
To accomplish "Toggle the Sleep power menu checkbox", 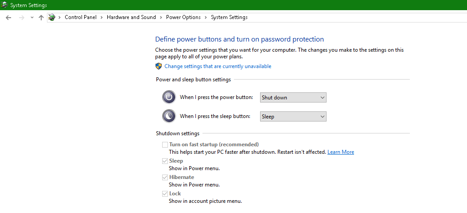I will [x=165, y=161].
